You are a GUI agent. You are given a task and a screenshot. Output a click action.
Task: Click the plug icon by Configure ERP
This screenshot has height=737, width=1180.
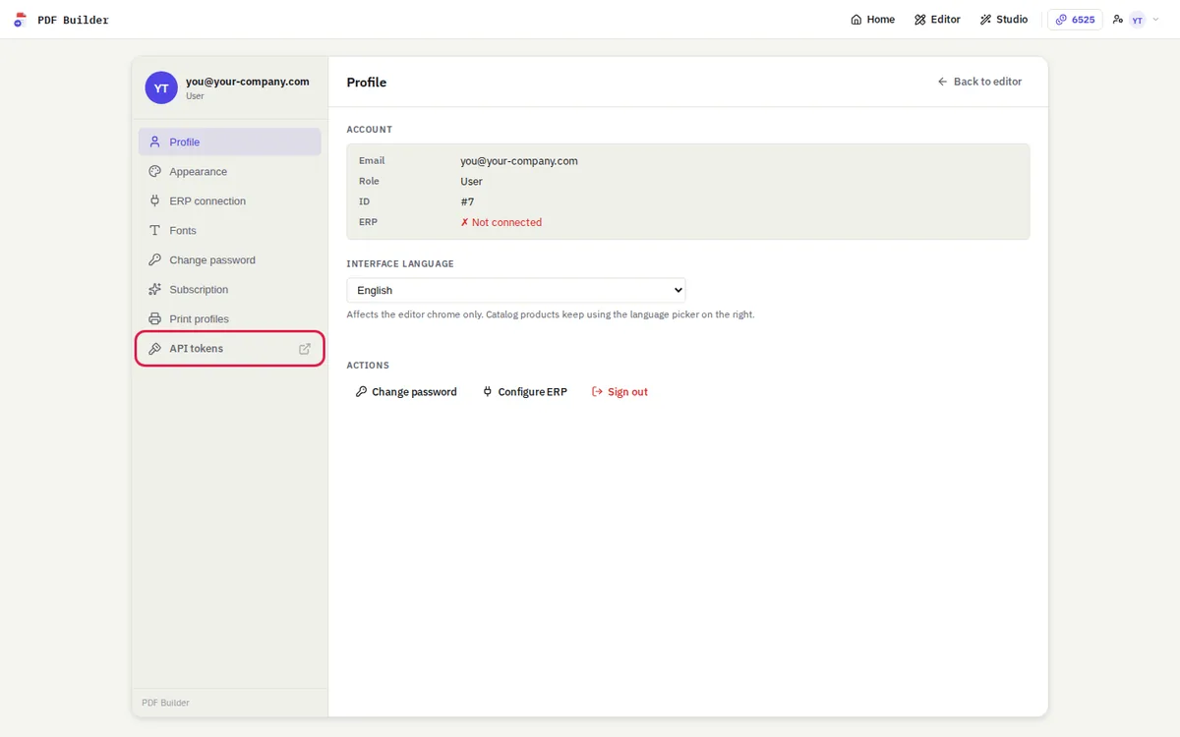(488, 391)
